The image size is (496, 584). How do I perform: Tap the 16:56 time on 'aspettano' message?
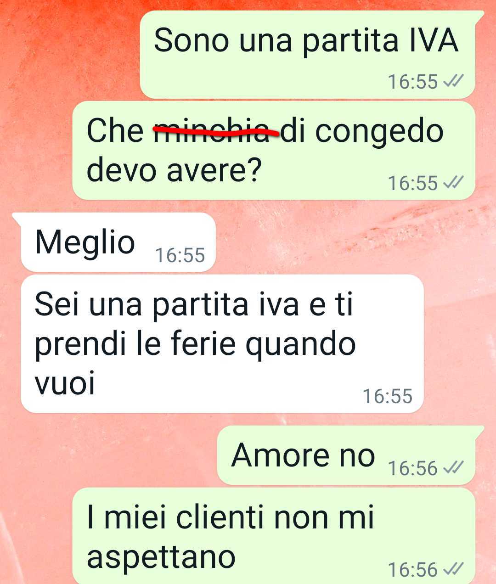click(x=413, y=569)
